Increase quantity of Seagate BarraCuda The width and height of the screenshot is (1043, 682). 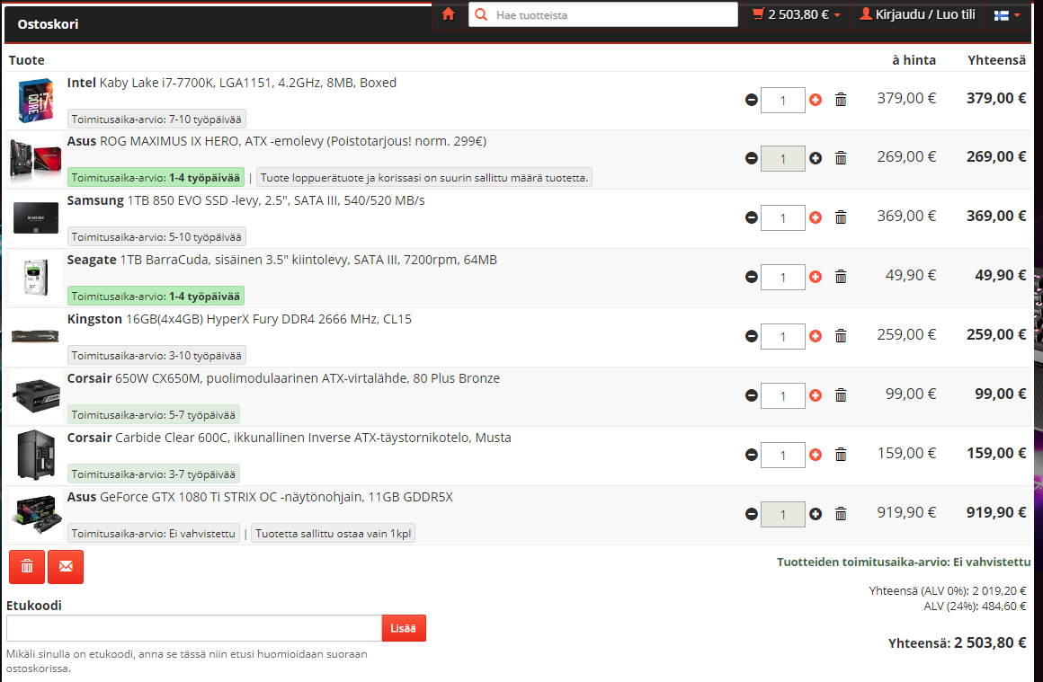pyautogui.click(x=816, y=277)
